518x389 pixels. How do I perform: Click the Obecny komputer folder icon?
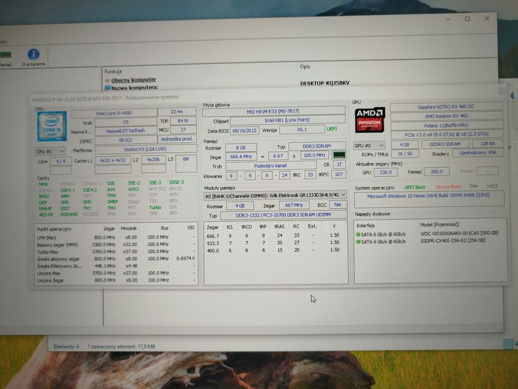pyautogui.click(x=107, y=81)
